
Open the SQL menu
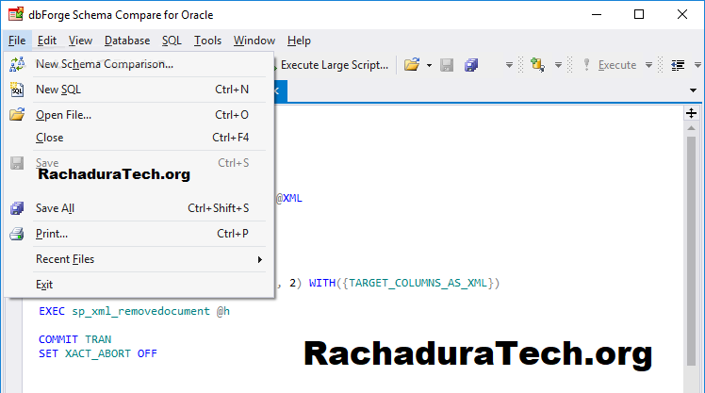point(172,41)
